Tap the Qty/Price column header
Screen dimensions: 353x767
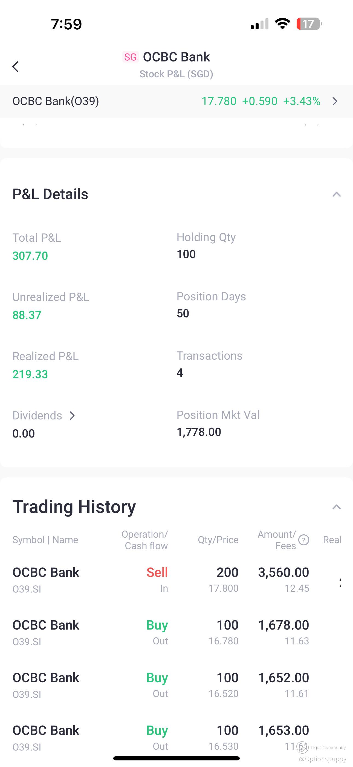click(218, 540)
